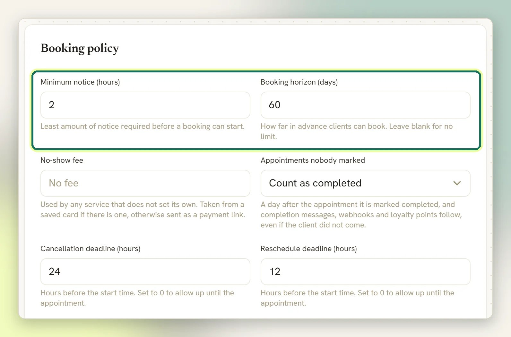Screen dimensions: 511x337
Task: Click help text 'Used by any service that does not set its own'
Action: click(x=143, y=210)
